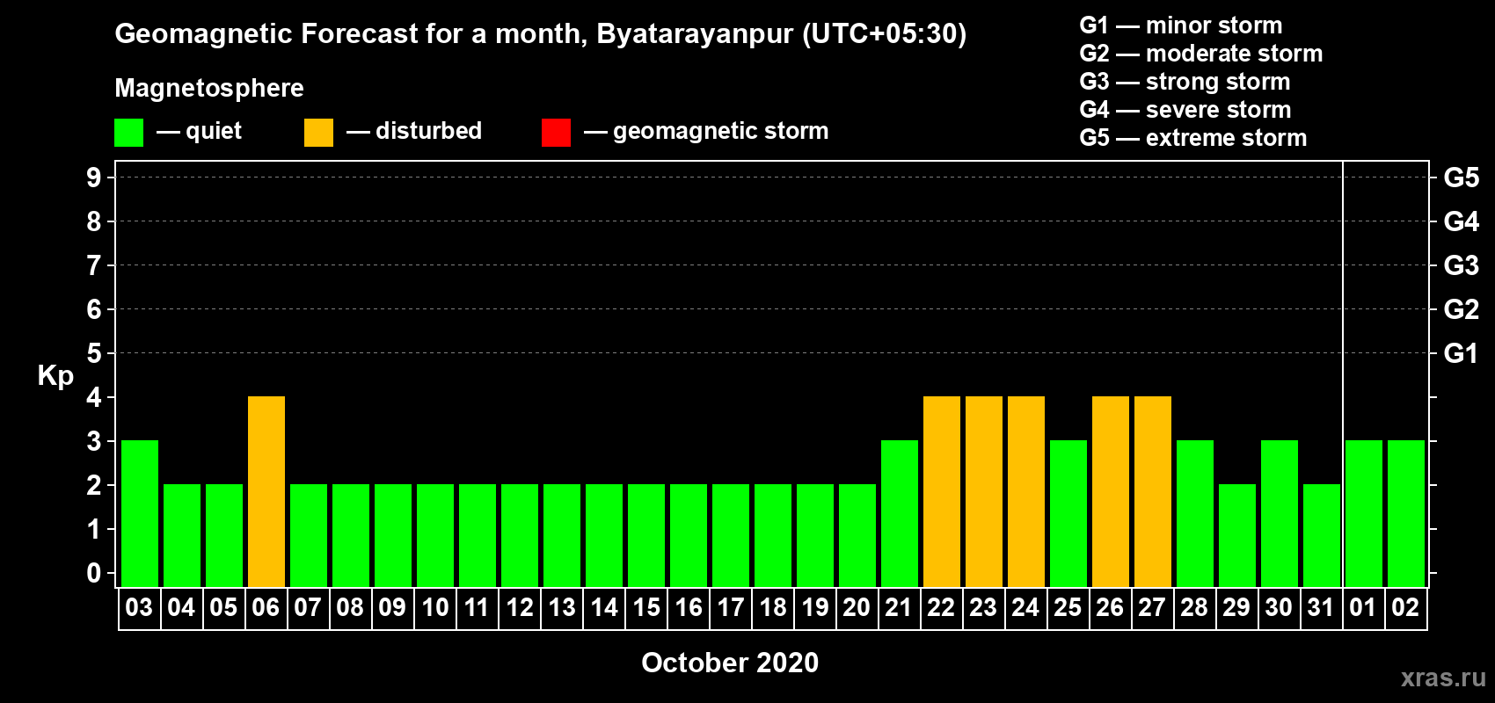The height and width of the screenshot is (703, 1495).
Task: Click 'G2 — moderate storm' legend line
Action: click(x=1201, y=54)
